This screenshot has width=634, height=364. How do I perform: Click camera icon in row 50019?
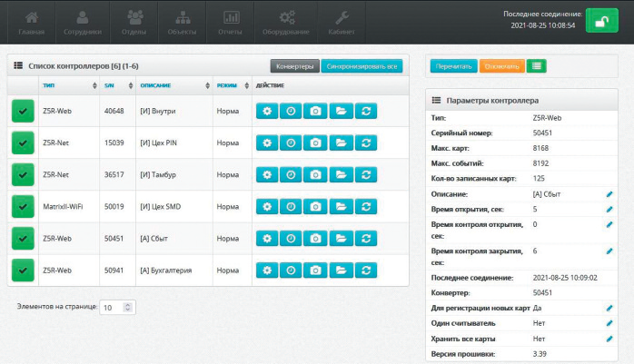[315, 206]
